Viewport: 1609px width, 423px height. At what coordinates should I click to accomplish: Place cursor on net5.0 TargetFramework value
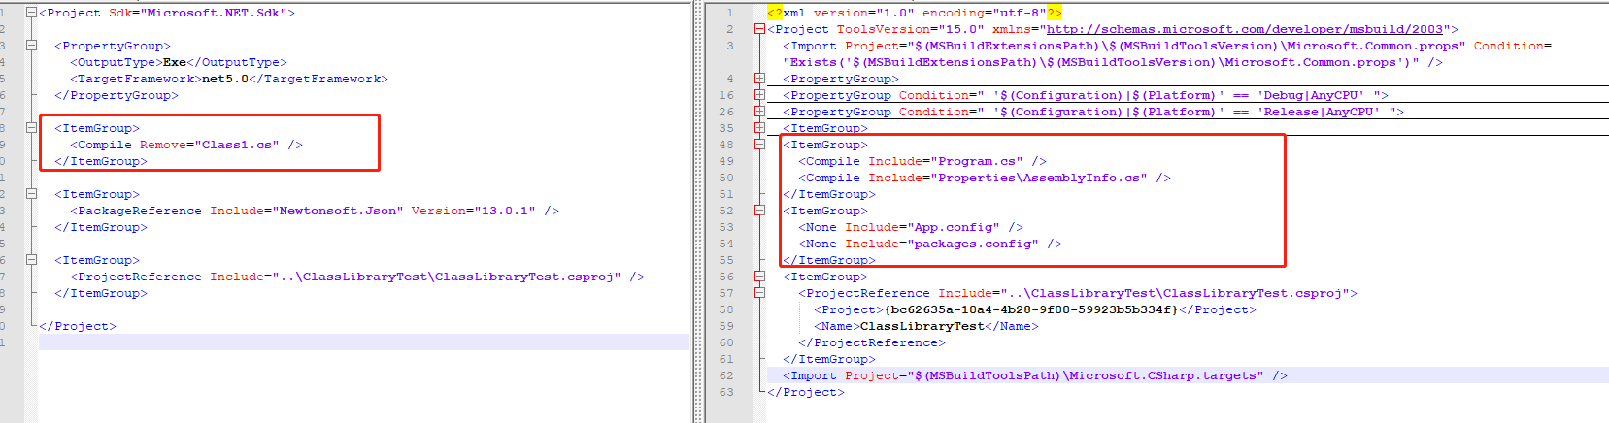coord(225,79)
